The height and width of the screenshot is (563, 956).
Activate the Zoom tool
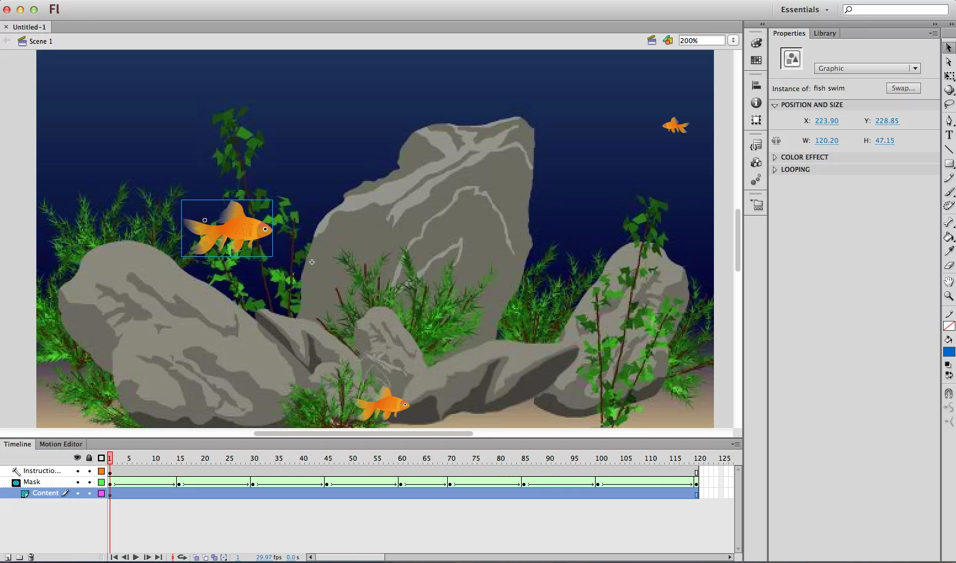tap(949, 296)
